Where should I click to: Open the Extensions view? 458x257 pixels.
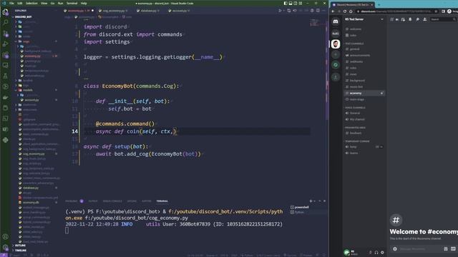pos(5,55)
